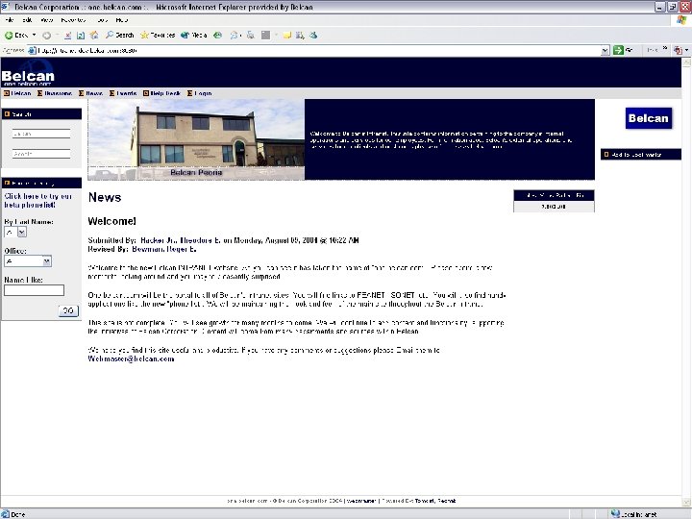Screen dimensions: 692x519
Task: Click the Refresh page icon
Action: 81,36
